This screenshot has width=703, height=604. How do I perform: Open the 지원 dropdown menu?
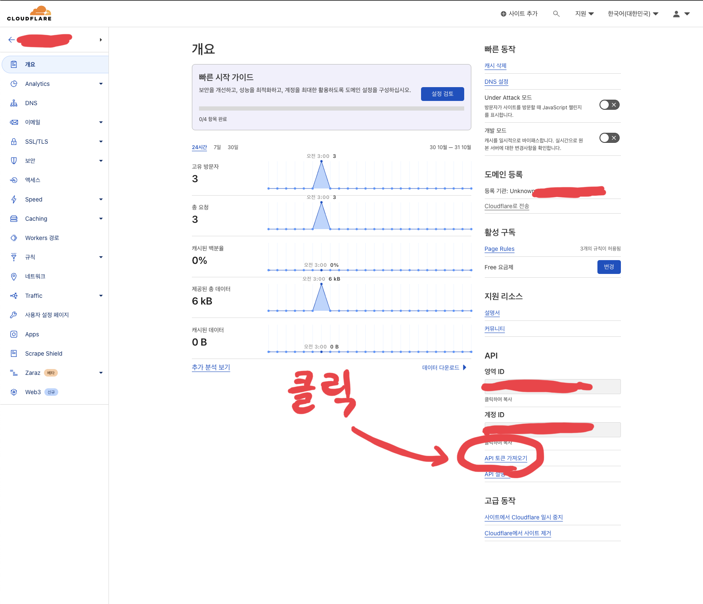click(584, 14)
